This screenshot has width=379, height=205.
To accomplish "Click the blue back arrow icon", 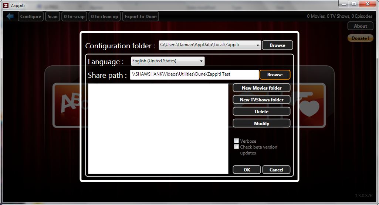I will tap(10, 16).
